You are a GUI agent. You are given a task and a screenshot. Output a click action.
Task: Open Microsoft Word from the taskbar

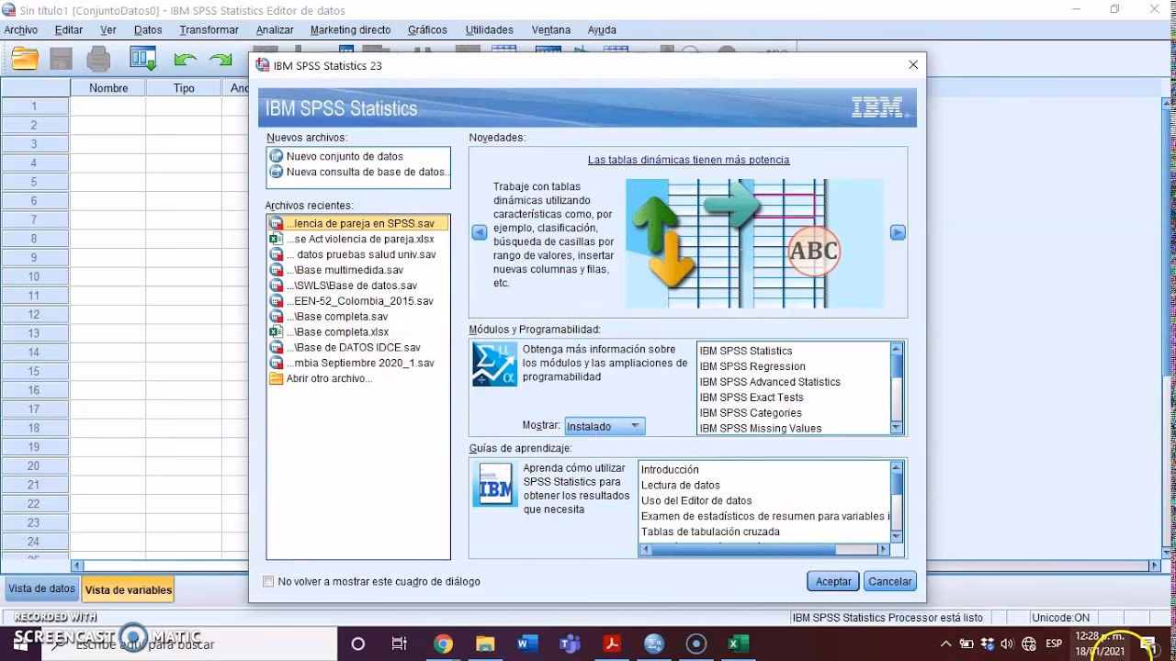527,644
